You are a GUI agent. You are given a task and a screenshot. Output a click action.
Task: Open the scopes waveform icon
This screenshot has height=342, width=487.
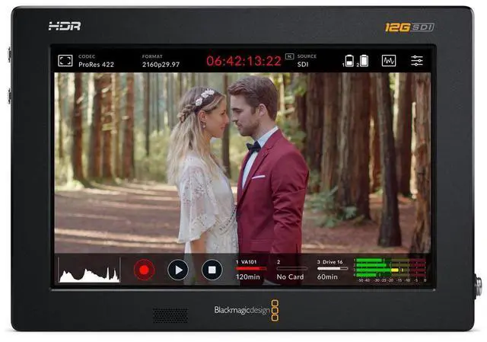coord(388,60)
